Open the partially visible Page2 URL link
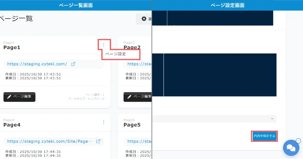This screenshot has width=303, height=159. [139, 64]
